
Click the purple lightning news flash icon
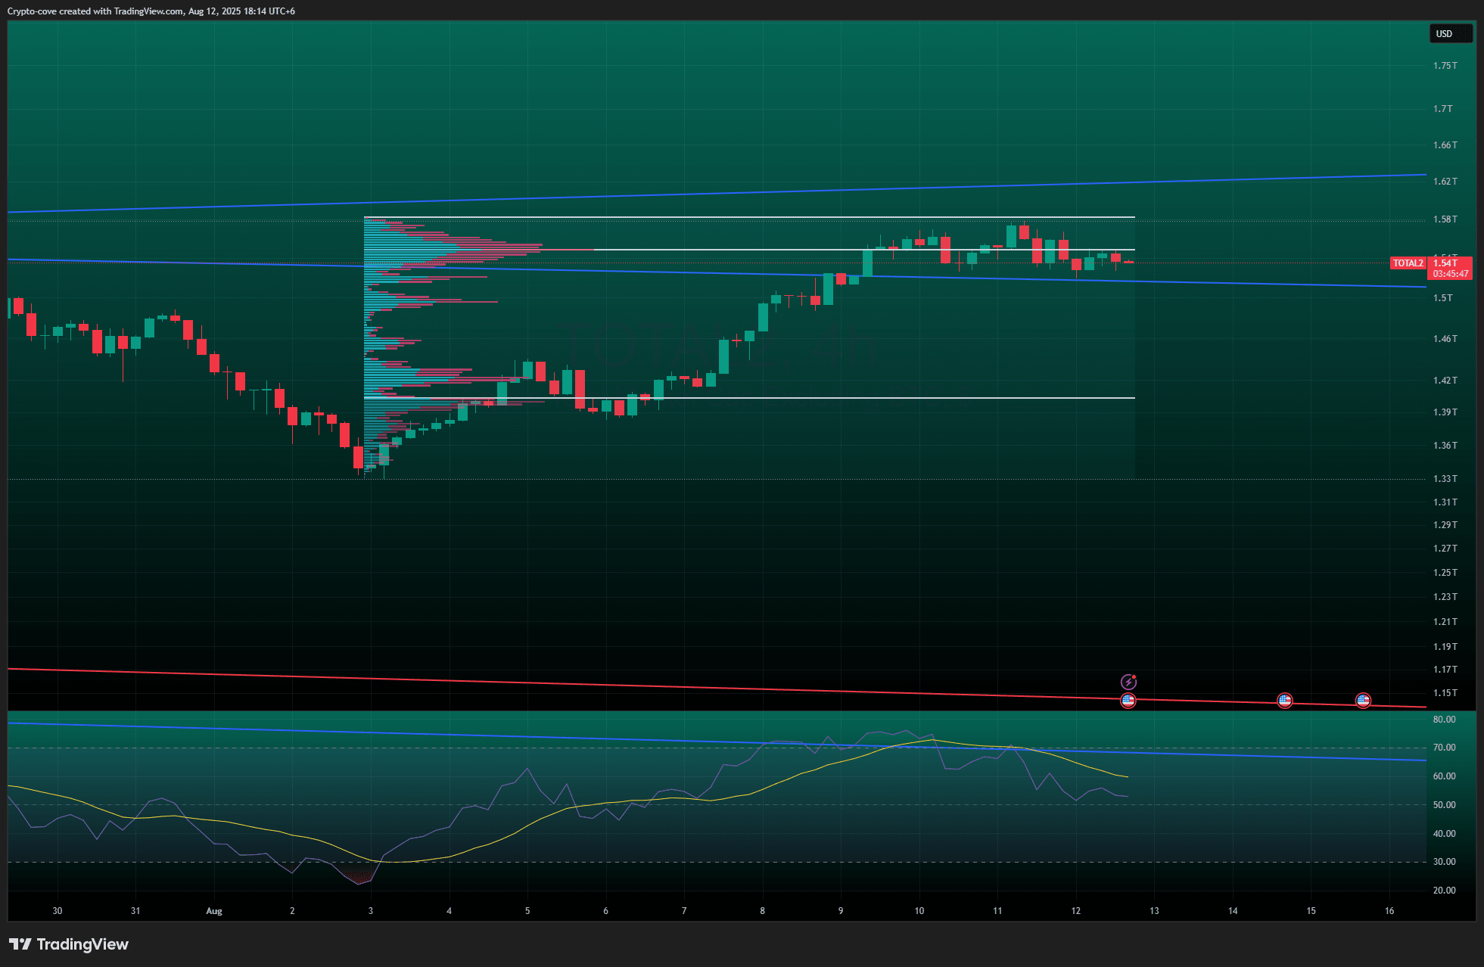click(1128, 682)
